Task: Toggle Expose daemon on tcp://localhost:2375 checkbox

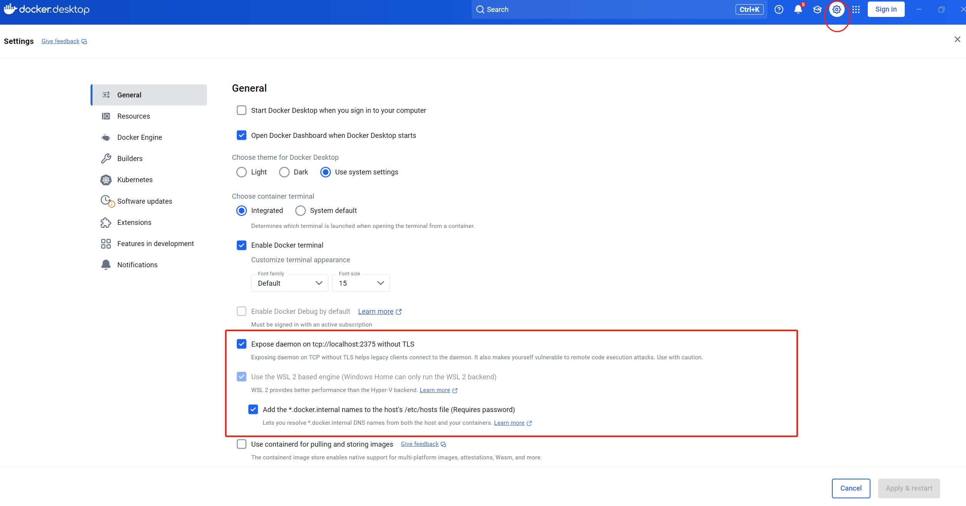Action: (x=242, y=344)
